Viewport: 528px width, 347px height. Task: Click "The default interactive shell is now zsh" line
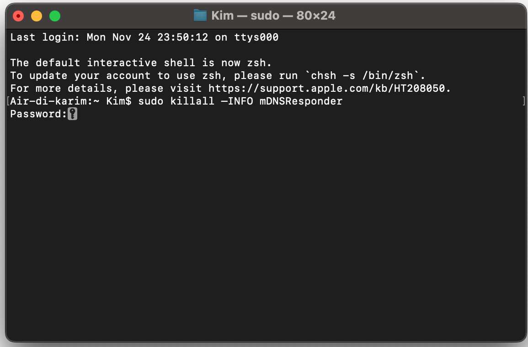coord(141,63)
